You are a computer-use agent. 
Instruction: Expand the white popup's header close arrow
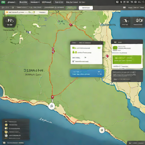(100, 43)
